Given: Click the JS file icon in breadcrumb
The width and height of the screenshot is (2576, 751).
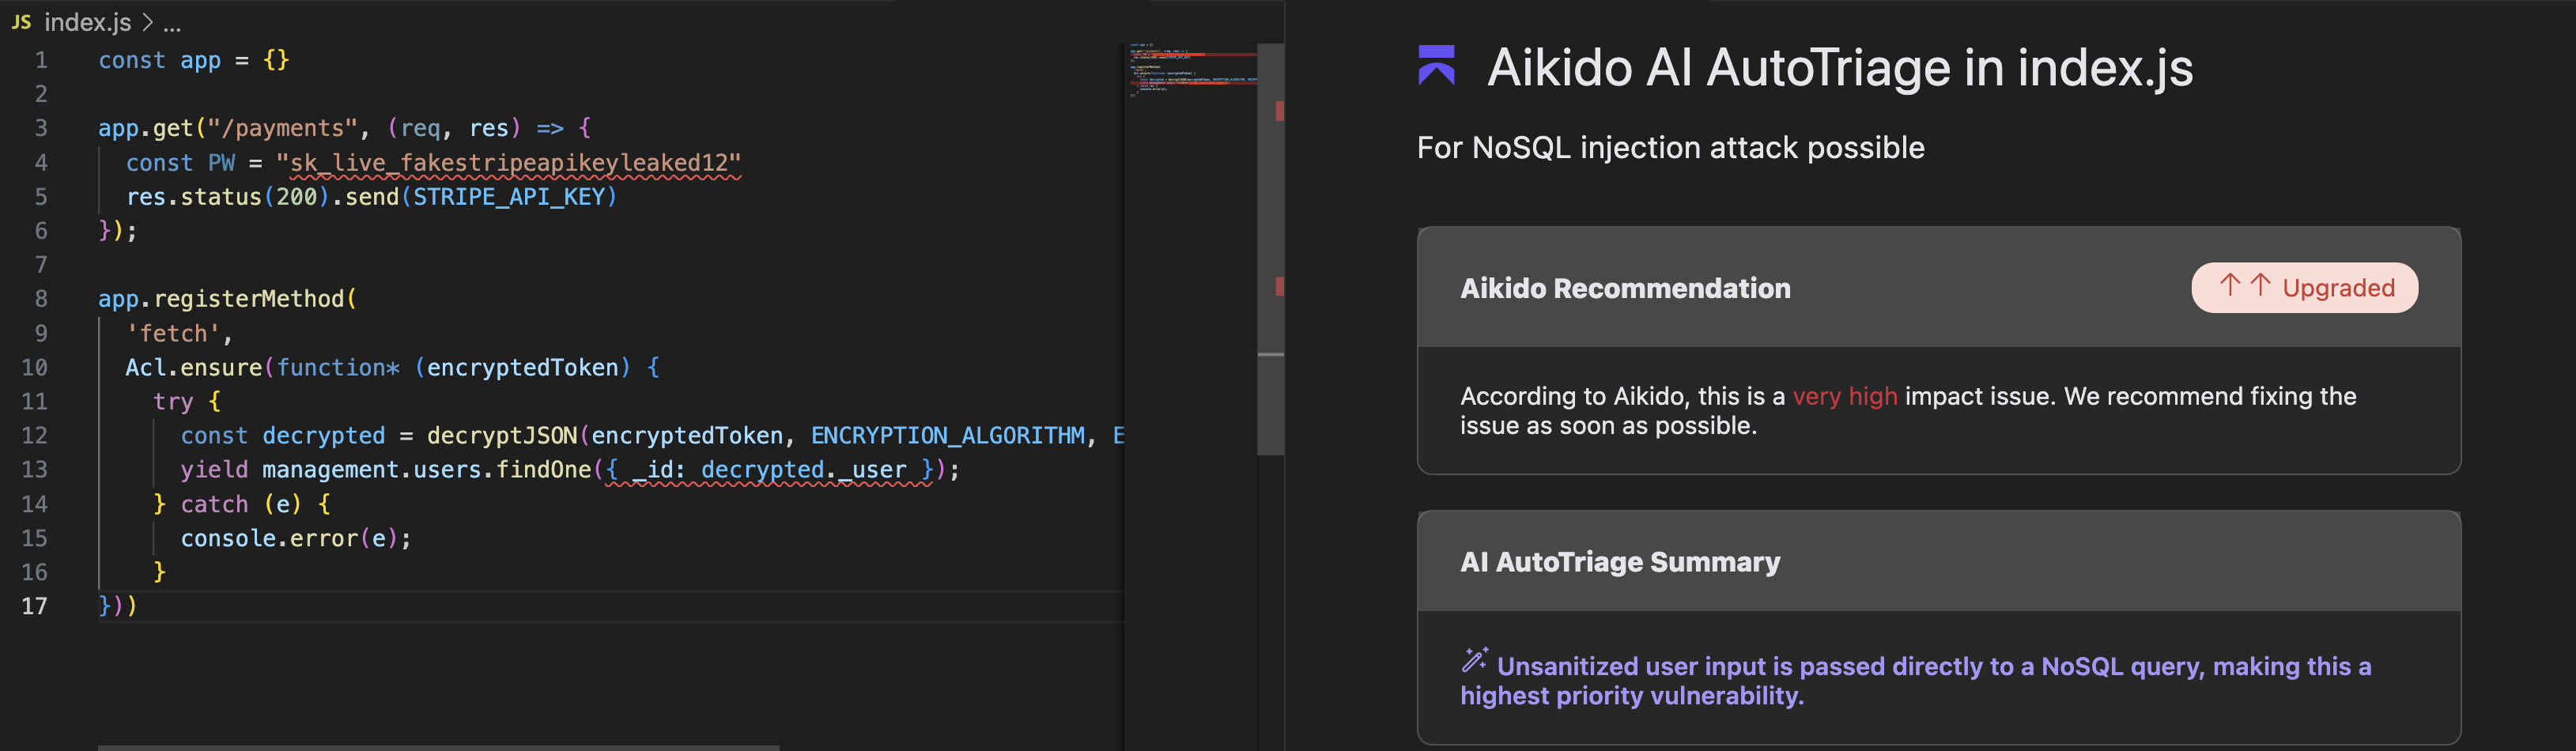Looking at the screenshot, I should 21,22.
